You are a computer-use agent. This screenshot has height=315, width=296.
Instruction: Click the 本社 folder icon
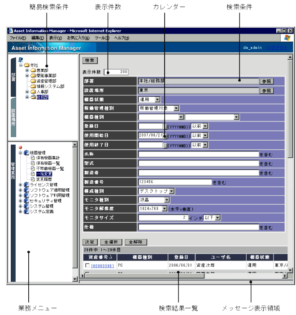coord(27,65)
